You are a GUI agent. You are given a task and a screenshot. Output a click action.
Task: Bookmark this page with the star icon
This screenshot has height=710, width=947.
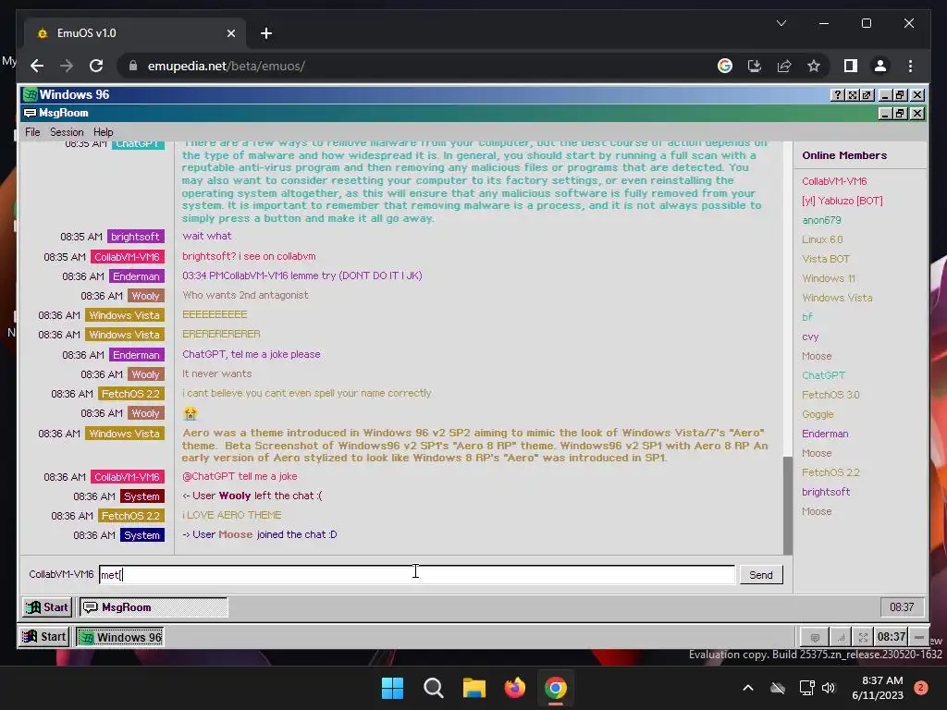[814, 66]
